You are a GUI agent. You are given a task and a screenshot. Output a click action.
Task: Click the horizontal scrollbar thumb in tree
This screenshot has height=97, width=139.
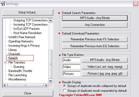coord(25,85)
